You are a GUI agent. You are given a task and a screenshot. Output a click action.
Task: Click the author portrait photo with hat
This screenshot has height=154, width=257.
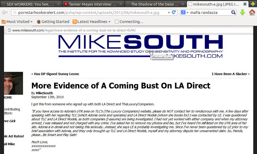(x=13, y=83)
